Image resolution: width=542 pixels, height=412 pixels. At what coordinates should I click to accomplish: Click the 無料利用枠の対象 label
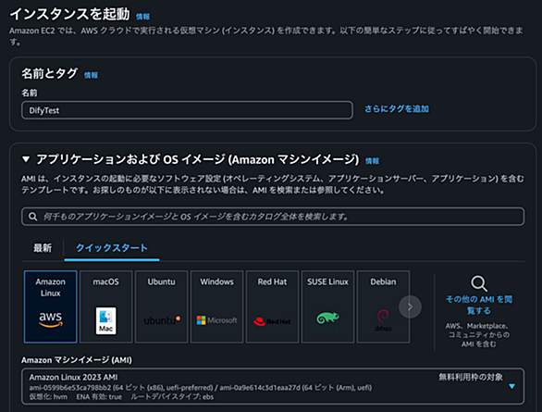(471, 377)
